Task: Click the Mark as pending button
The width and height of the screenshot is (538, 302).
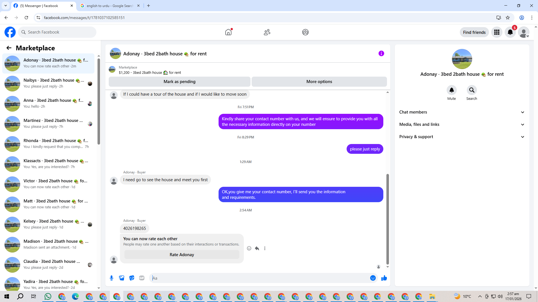Action: point(179,82)
